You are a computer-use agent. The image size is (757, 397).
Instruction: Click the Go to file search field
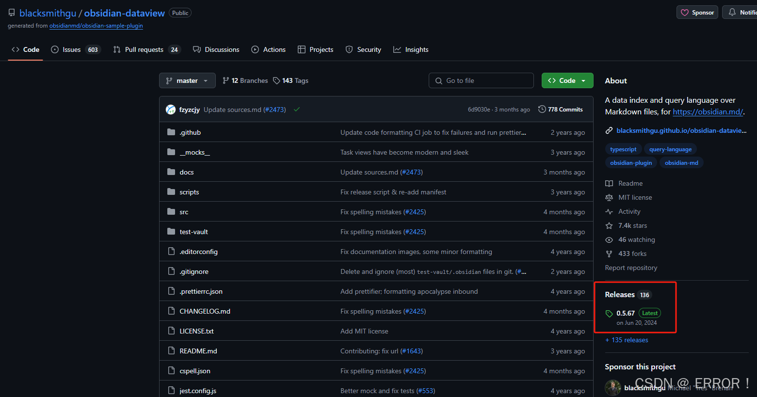[481, 80]
